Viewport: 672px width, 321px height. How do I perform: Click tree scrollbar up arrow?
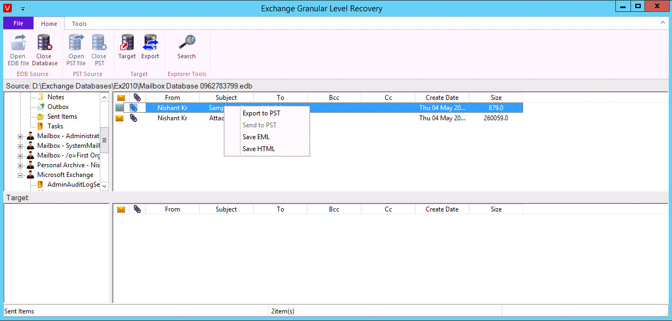pyautogui.click(x=105, y=97)
